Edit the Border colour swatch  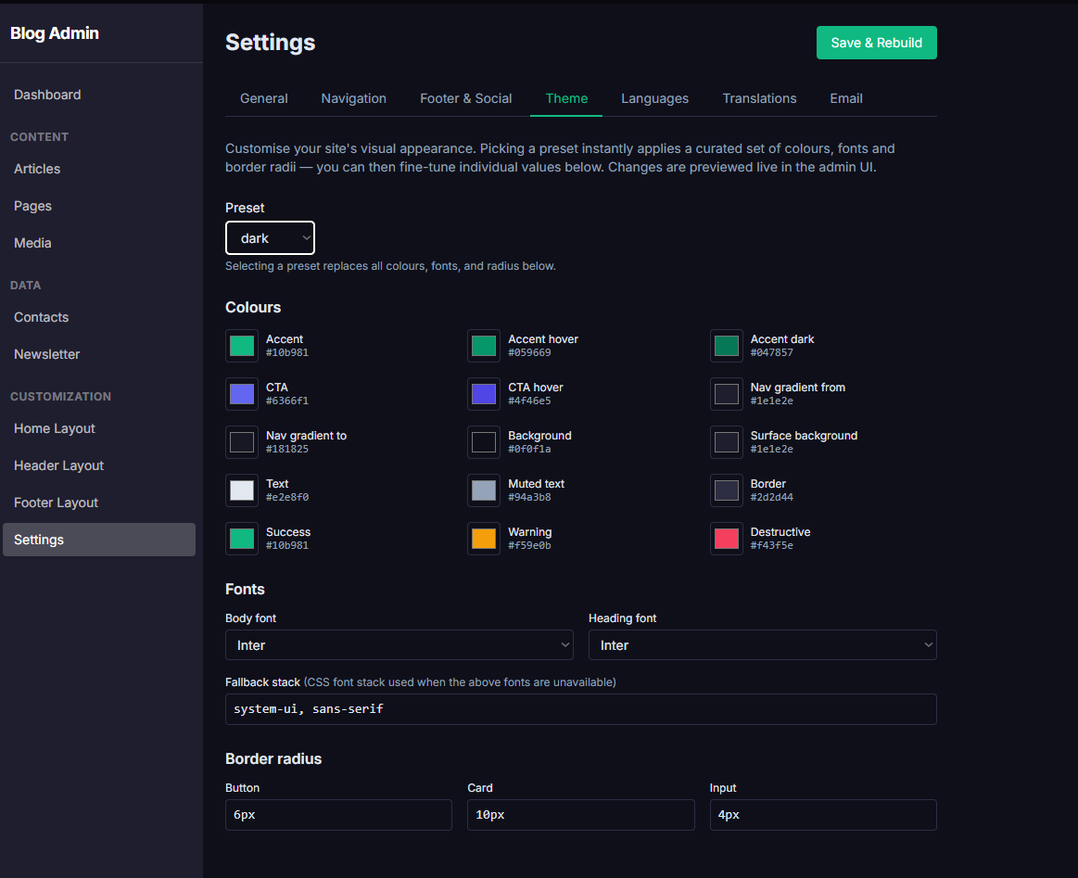727,490
